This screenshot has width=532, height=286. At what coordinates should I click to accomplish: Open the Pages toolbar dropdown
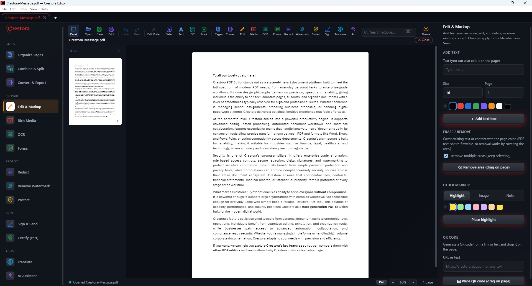coord(219,31)
